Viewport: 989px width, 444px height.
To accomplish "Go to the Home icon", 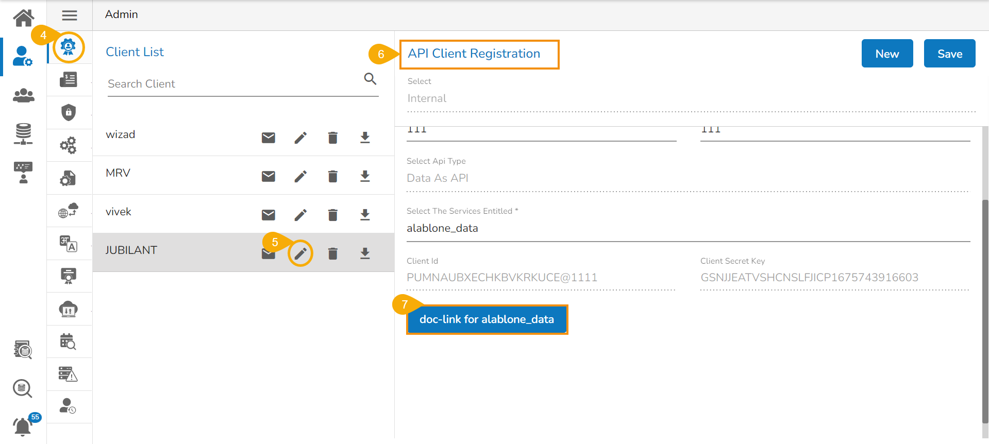I will coord(24,18).
